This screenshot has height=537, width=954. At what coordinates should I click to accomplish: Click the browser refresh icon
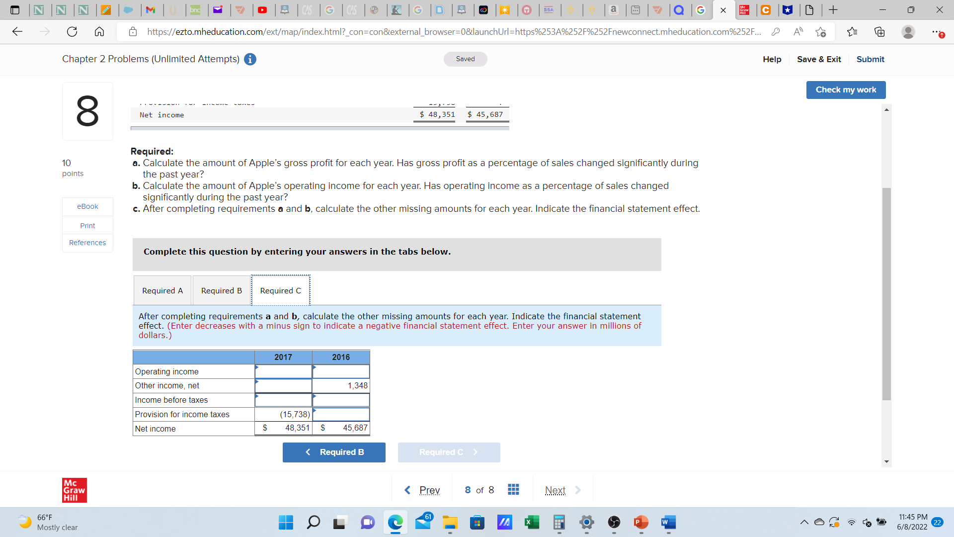click(72, 32)
